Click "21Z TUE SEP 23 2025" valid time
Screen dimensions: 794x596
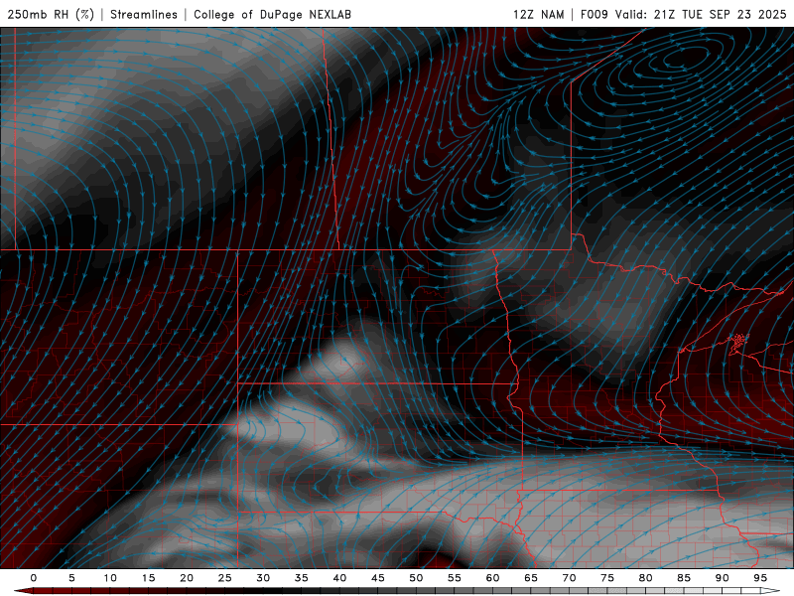point(721,14)
